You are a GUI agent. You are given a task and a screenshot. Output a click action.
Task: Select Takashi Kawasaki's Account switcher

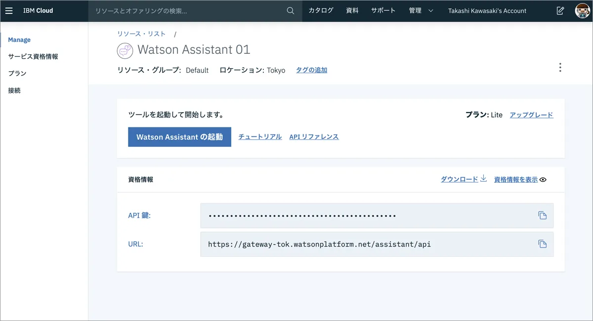pyautogui.click(x=487, y=11)
